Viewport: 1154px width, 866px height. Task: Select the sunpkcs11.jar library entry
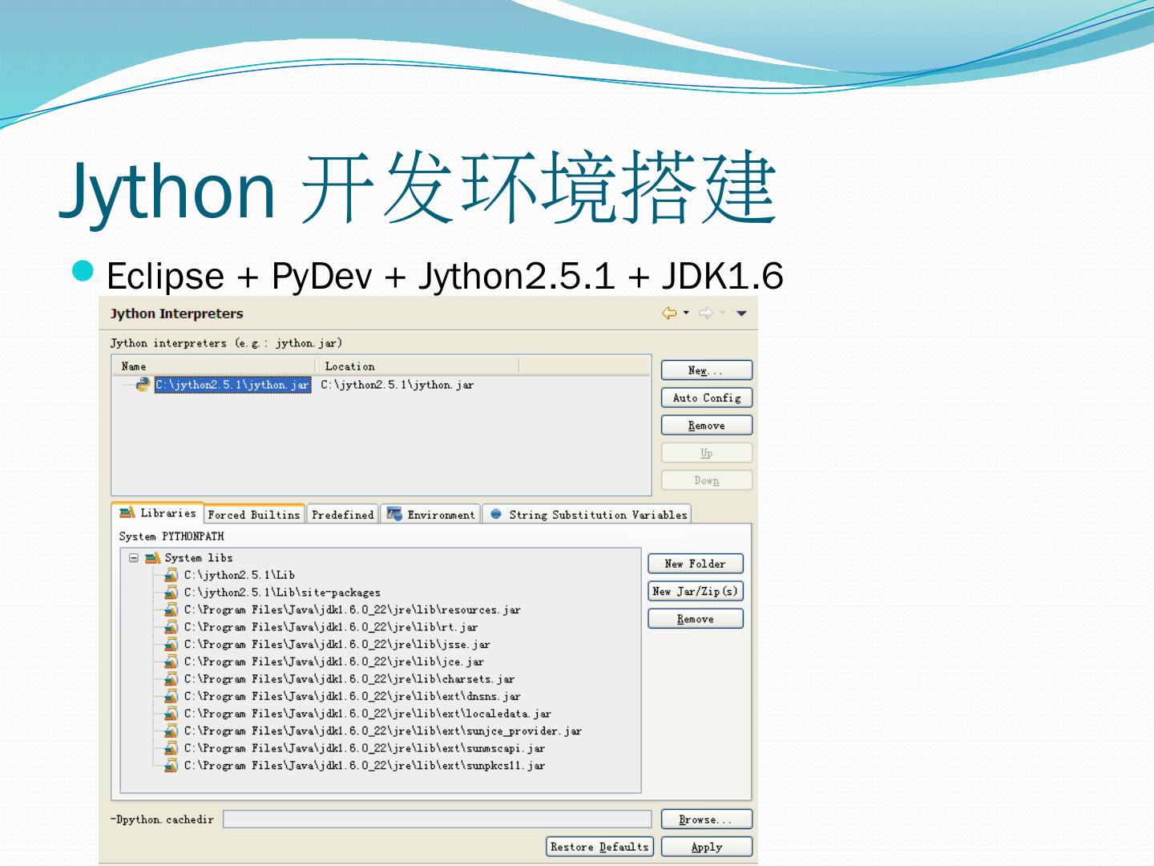(x=365, y=766)
